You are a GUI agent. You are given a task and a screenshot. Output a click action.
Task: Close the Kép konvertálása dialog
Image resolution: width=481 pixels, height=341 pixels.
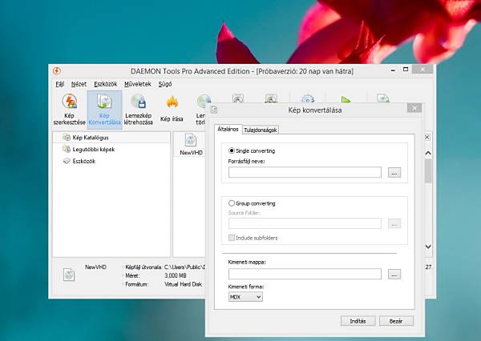[414, 108]
